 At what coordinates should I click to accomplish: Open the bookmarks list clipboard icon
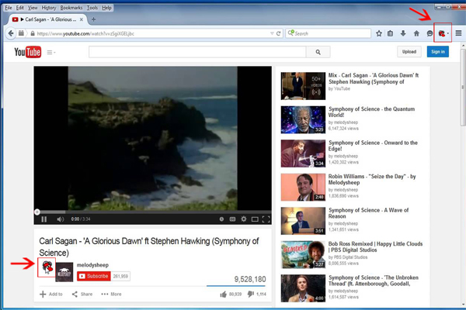tap(390, 33)
